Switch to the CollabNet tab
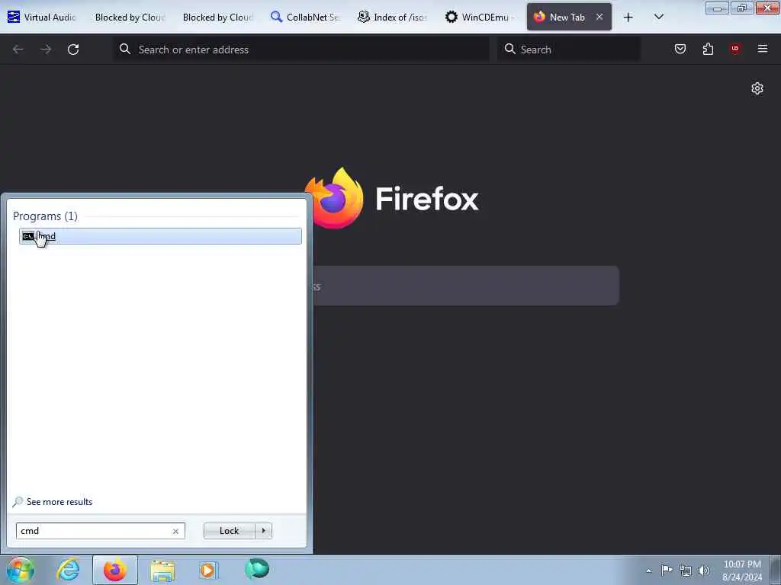 (x=305, y=17)
